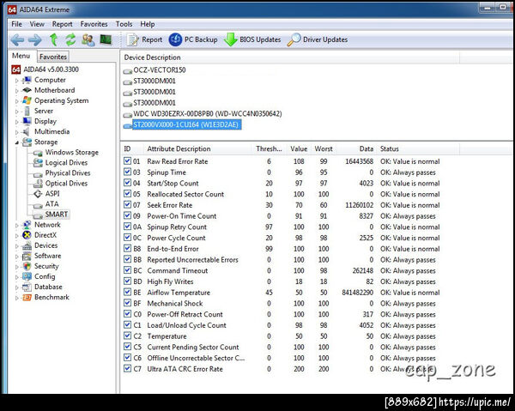Switch to the Favorites tab
The width and height of the screenshot is (515, 411).
[x=53, y=57]
